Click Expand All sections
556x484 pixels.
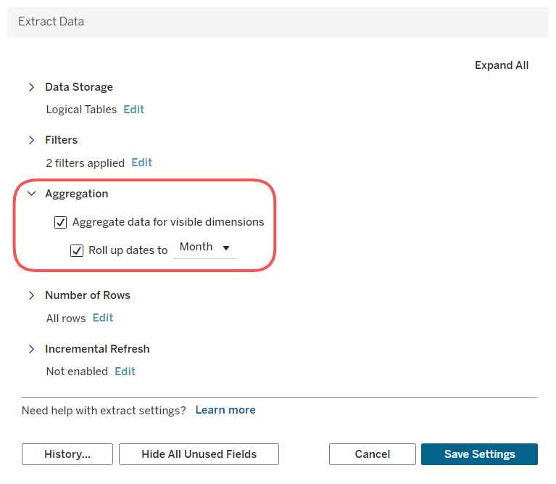[x=502, y=65]
